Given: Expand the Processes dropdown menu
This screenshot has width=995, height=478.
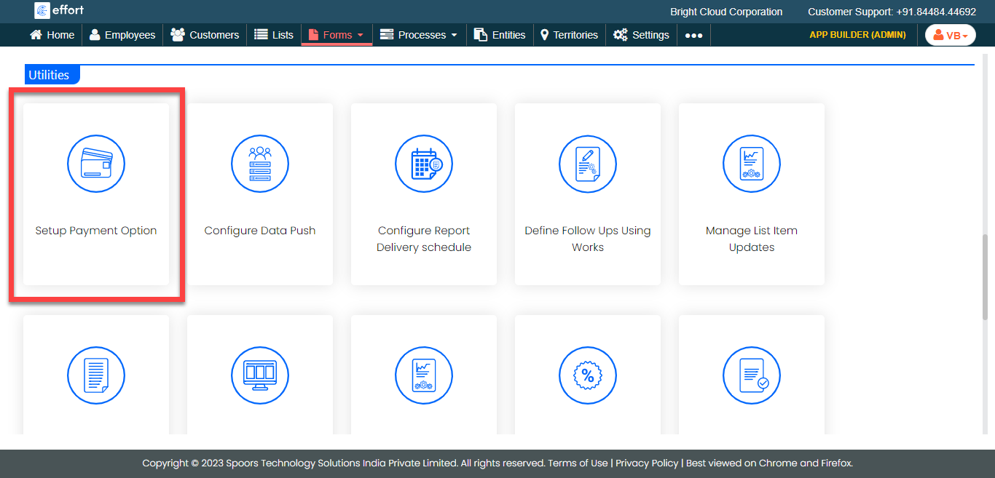Looking at the screenshot, I should tap(419, 35).
